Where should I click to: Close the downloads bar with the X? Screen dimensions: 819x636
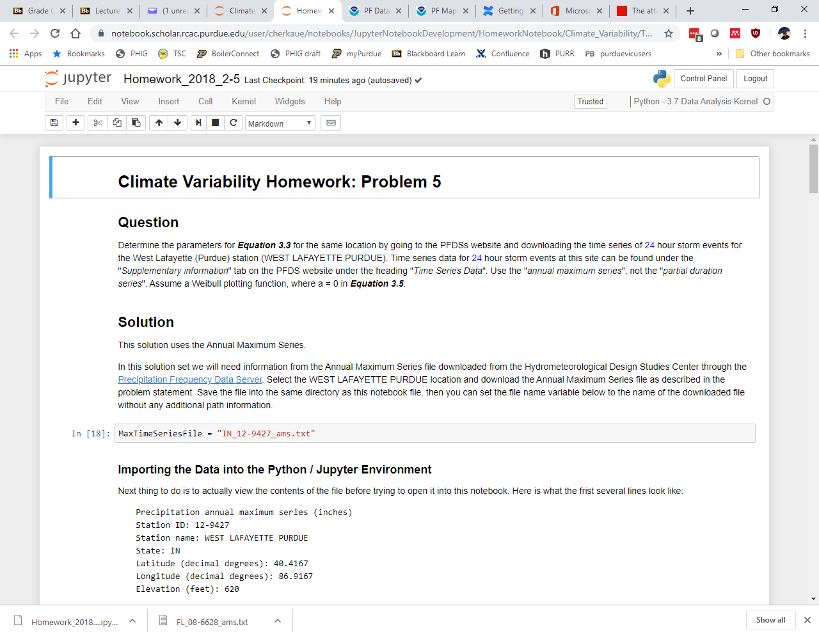[807, 620]
